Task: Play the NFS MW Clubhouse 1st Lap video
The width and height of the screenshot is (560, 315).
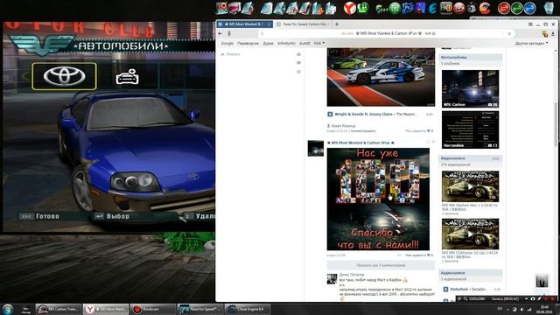Action: (470, 234)
